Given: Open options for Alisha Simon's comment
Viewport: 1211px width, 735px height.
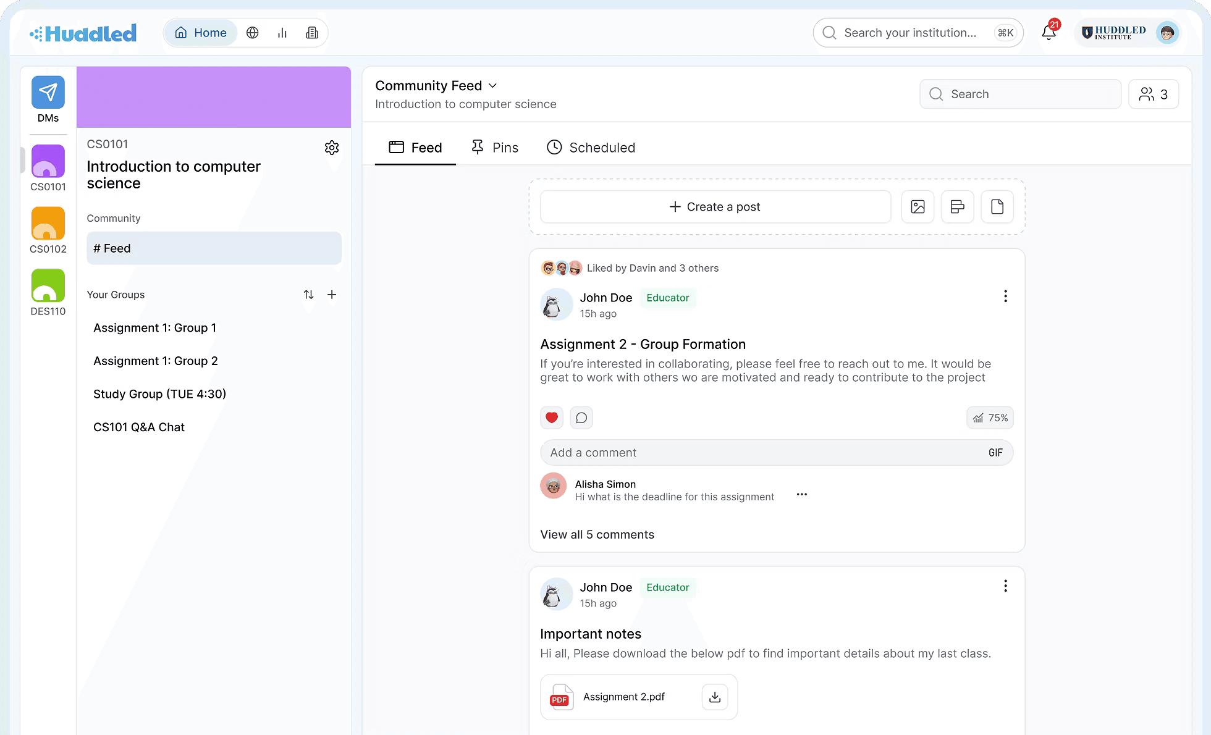Looking at the screenshot, I should point(801,494).
